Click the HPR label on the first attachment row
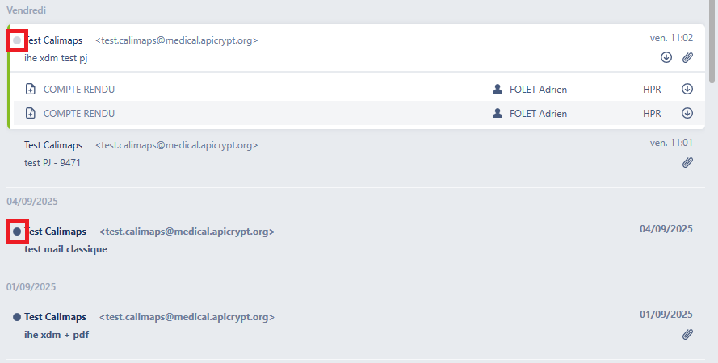 pos(652,90)
